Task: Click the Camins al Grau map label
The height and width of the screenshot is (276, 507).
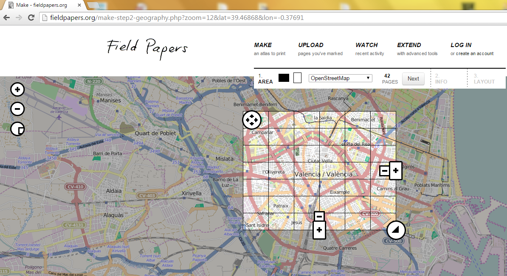Action: tap(393, 189)
